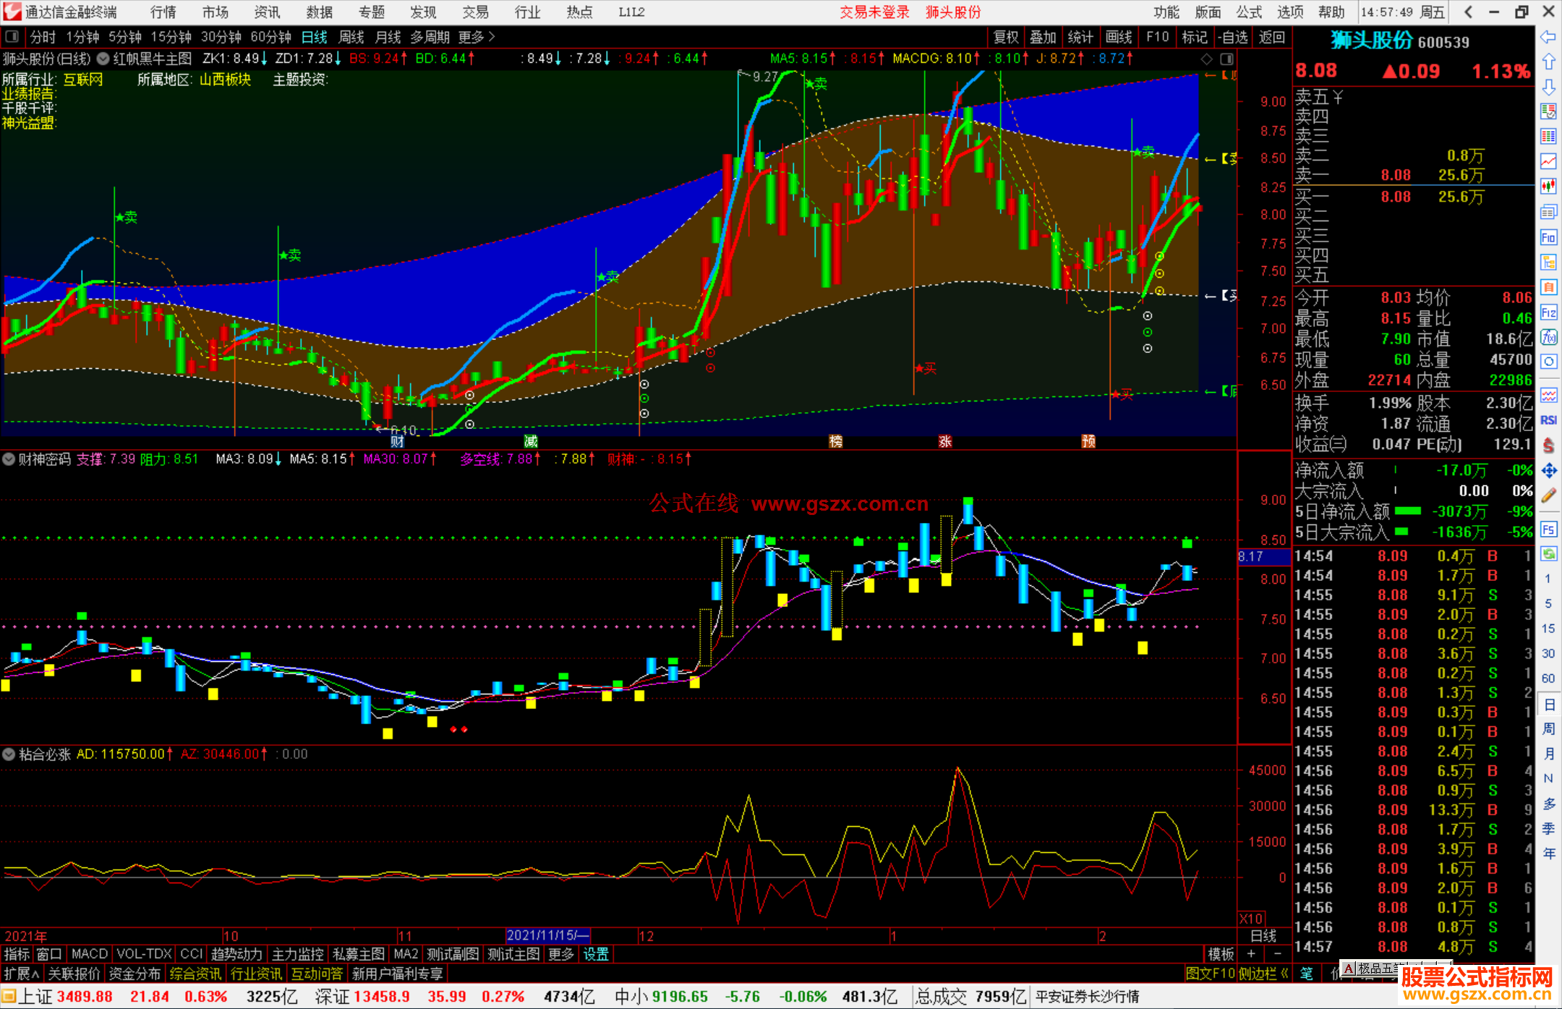Screen dimensions: 1562x1009
Task: Open the wavy lines indicator icon
Action: tap(1548, 395)
